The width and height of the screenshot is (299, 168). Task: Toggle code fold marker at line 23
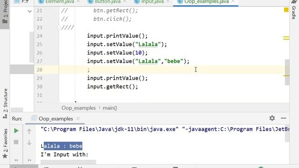click(58, 28)
